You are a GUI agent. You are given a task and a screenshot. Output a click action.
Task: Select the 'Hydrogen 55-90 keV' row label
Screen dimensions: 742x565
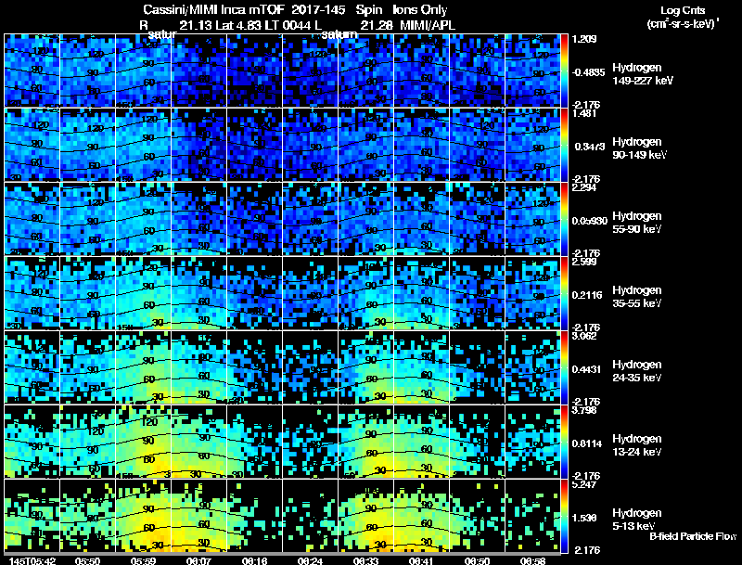(637, 223)
